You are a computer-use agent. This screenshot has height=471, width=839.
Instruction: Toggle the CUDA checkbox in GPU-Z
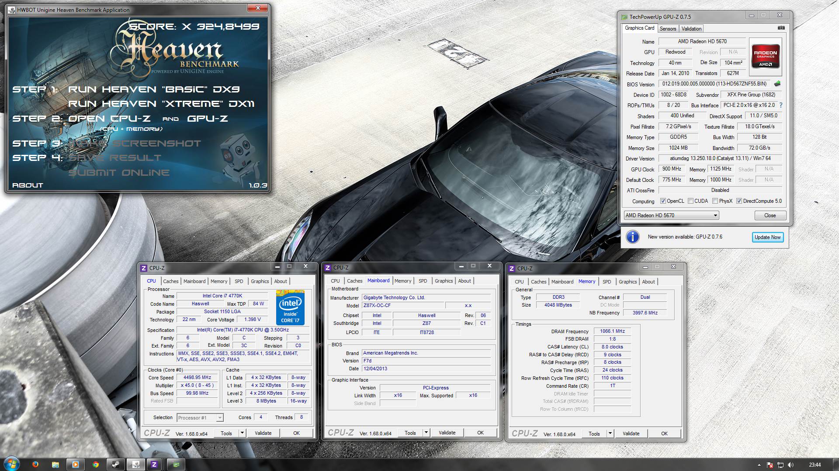(x=690, y=201)
